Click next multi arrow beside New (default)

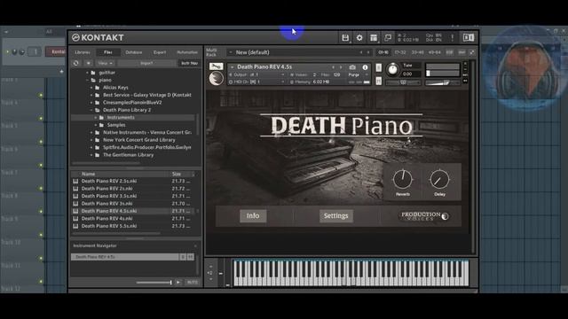point(368,52)
